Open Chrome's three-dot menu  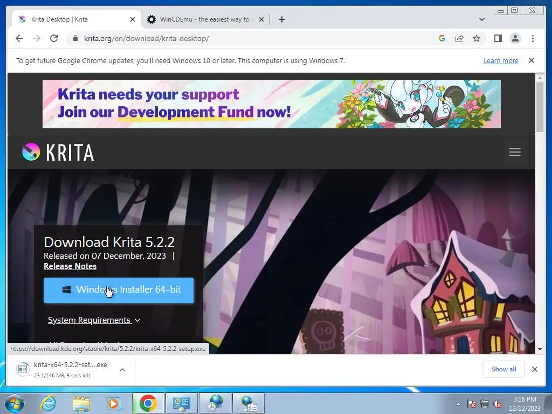coord(533,38)
